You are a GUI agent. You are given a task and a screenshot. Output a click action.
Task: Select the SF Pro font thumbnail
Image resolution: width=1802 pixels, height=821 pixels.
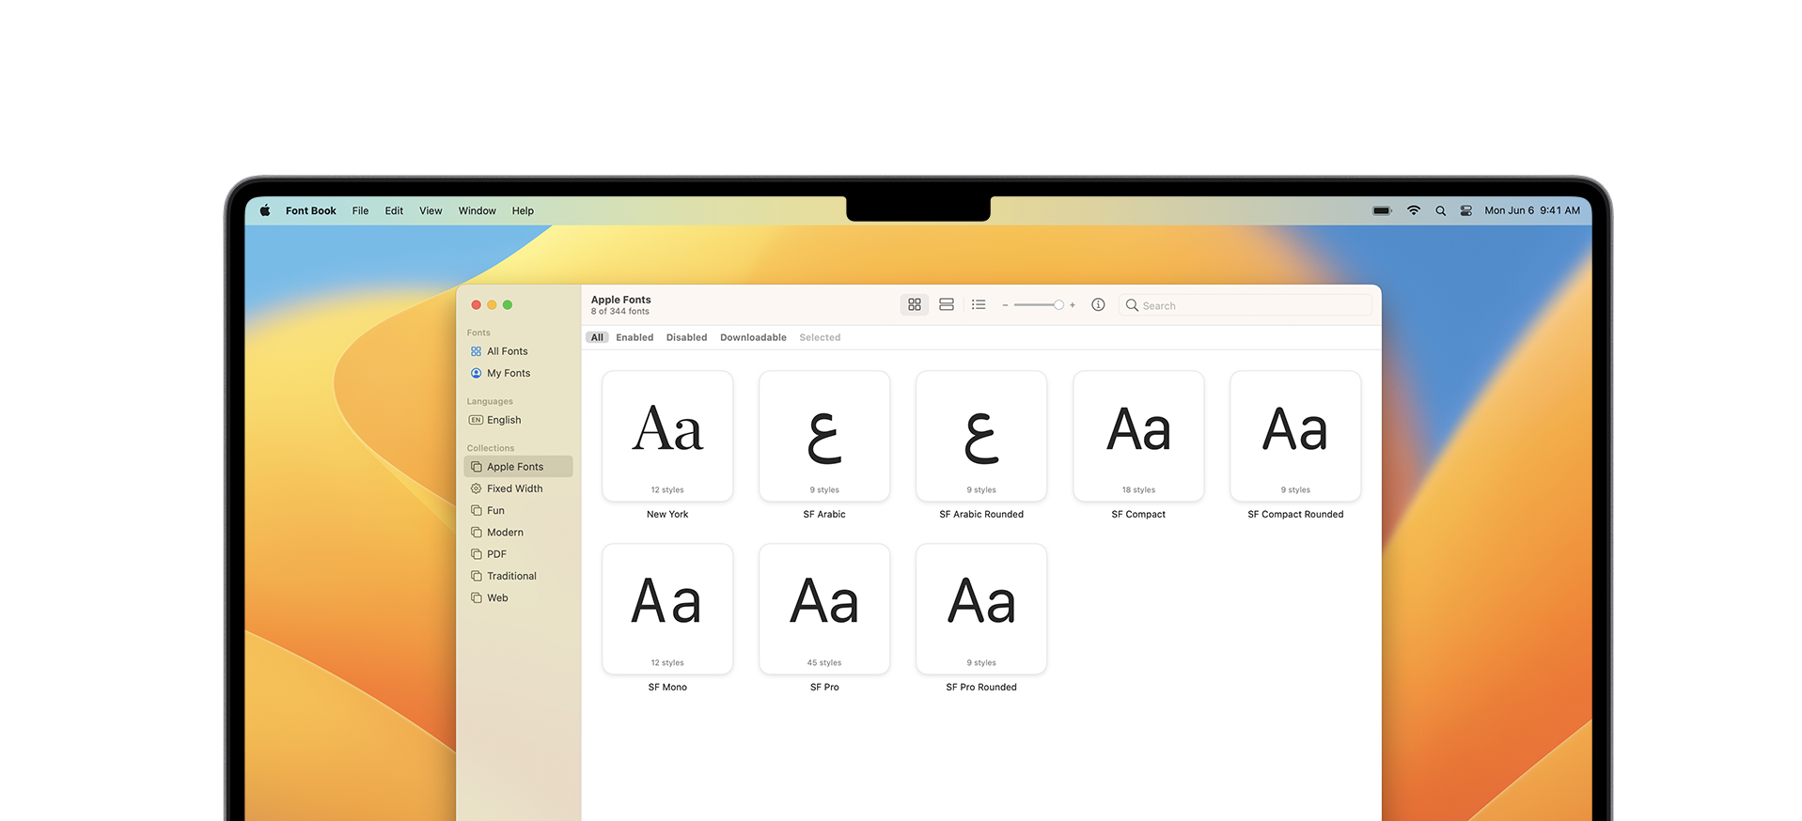tap(824, 609)
